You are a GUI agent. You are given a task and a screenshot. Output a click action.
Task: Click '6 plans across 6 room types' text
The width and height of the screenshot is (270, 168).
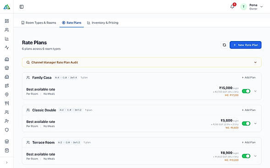(41, 49)
